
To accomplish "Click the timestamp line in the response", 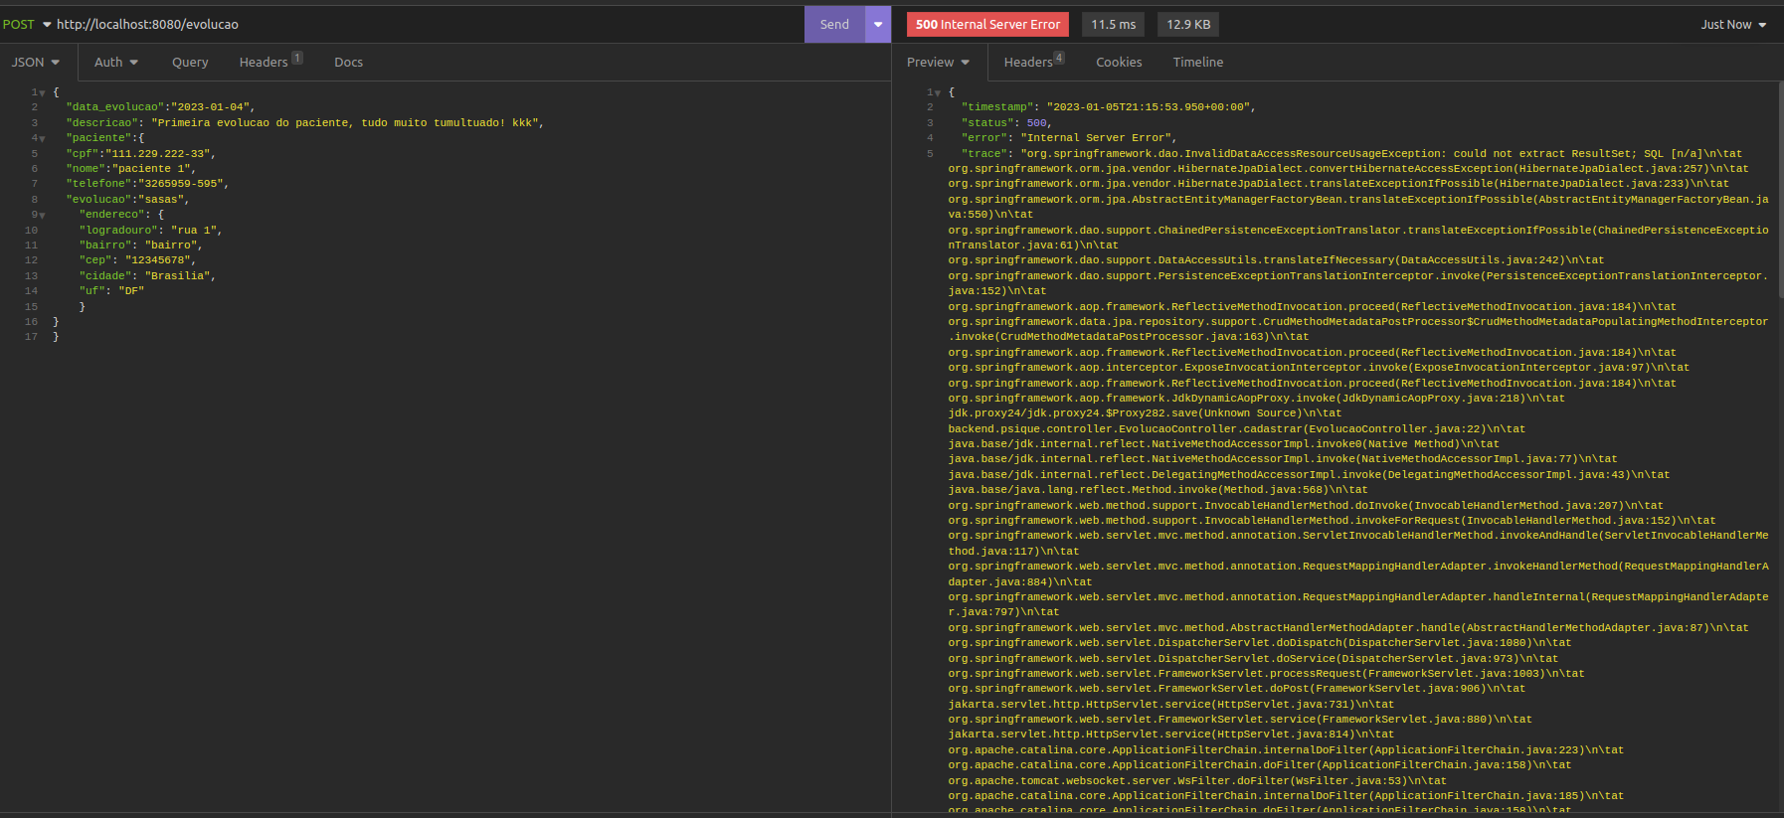I will [x=1108, y=107].
